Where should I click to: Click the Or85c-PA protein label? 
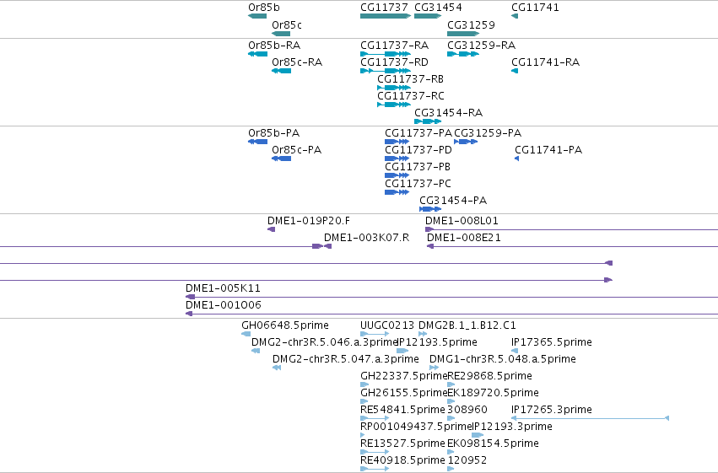point(297,150)
